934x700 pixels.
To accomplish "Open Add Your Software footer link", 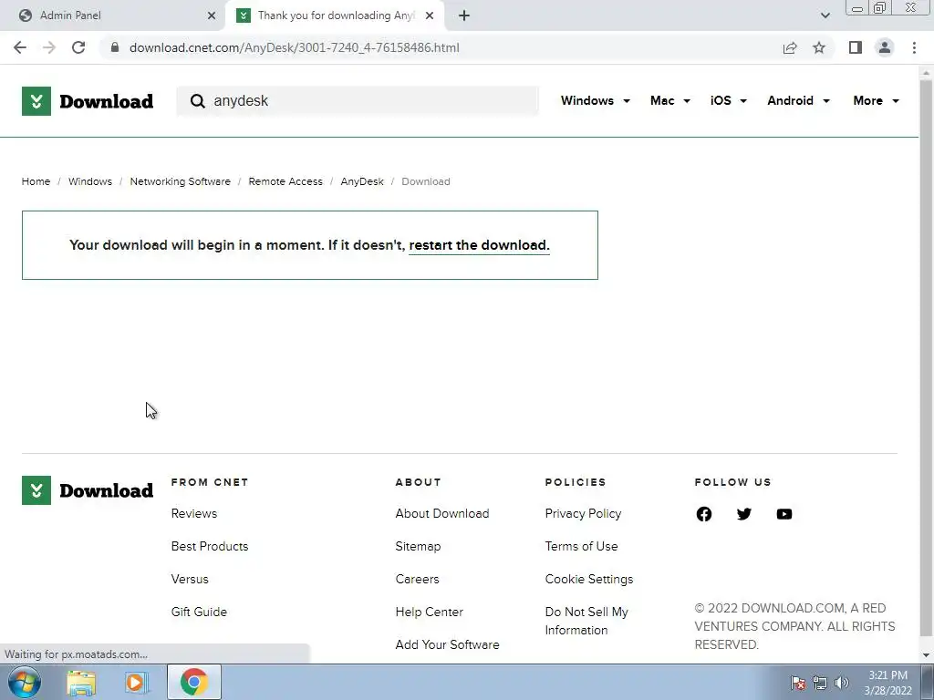I will [447, 644].
